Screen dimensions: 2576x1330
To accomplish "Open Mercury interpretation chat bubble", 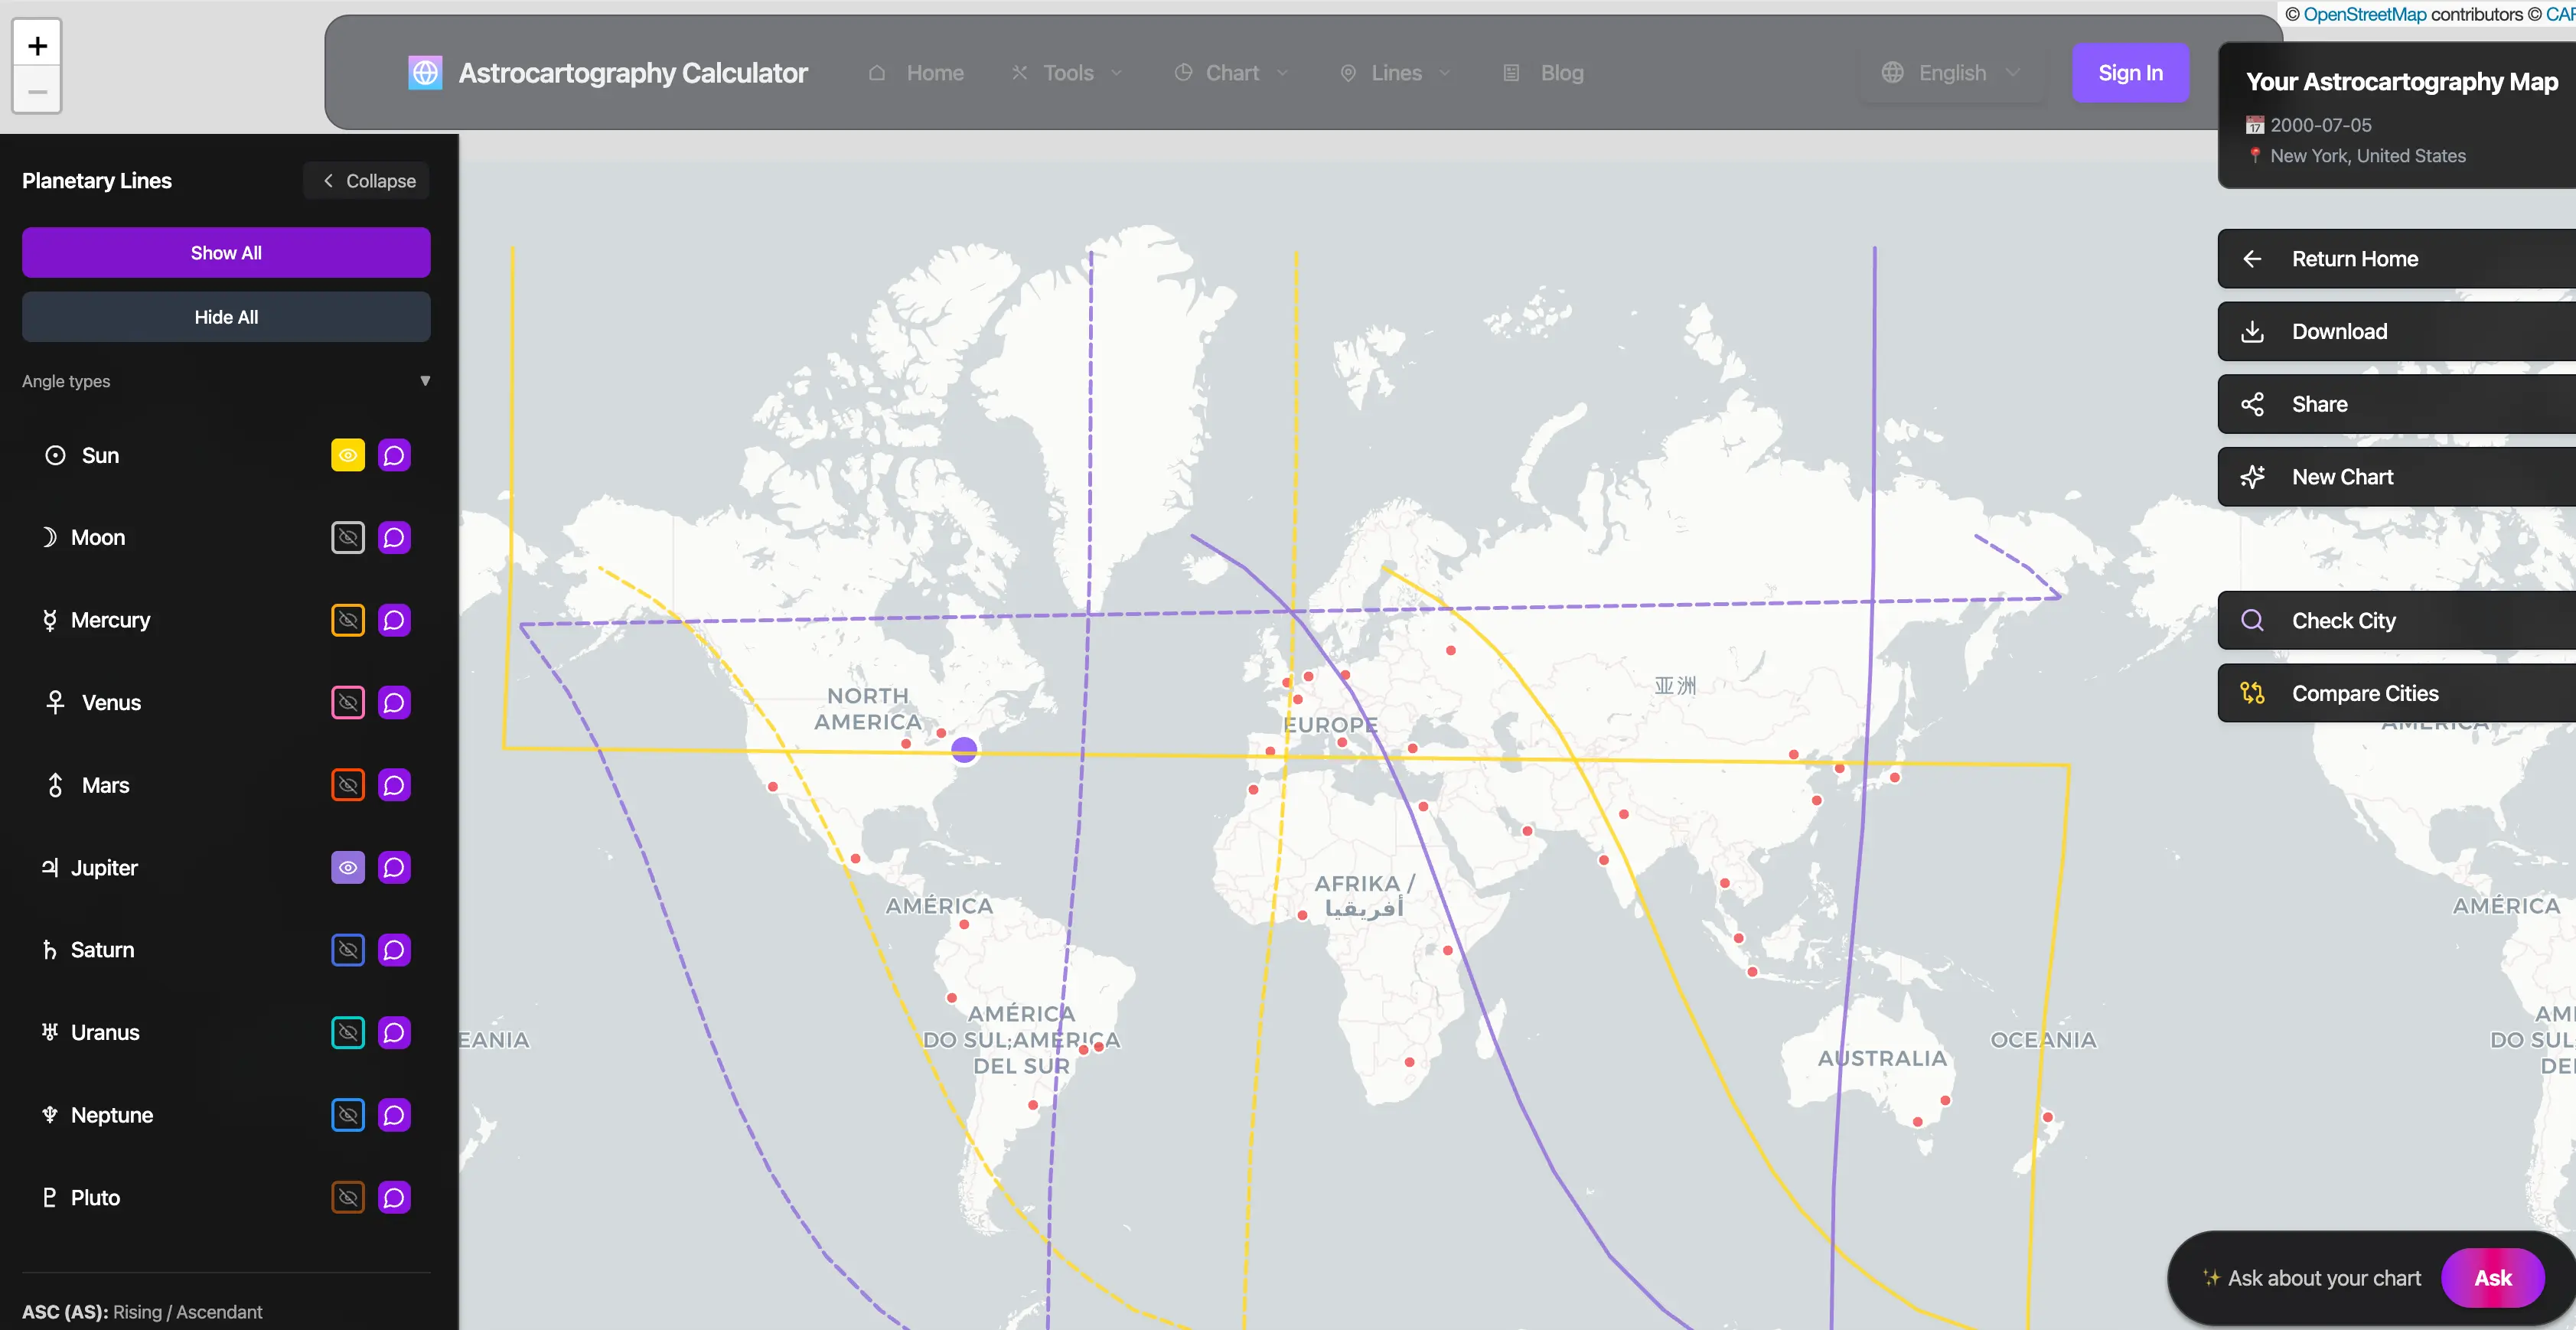I will click(395, 620).
